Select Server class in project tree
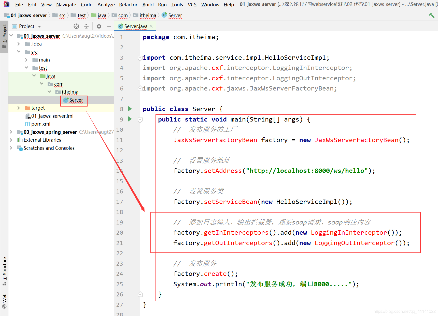This screenshot has width=438, height=316. pos(76,100)
